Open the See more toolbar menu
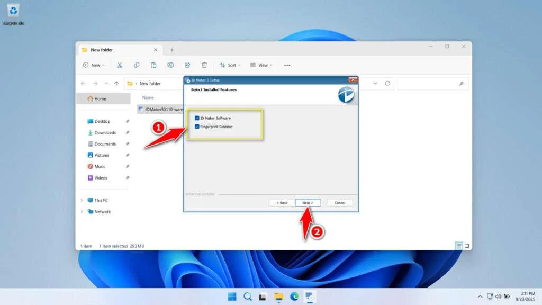The width and height of the screenshot is (542, 305). click(x=287, y=65)
